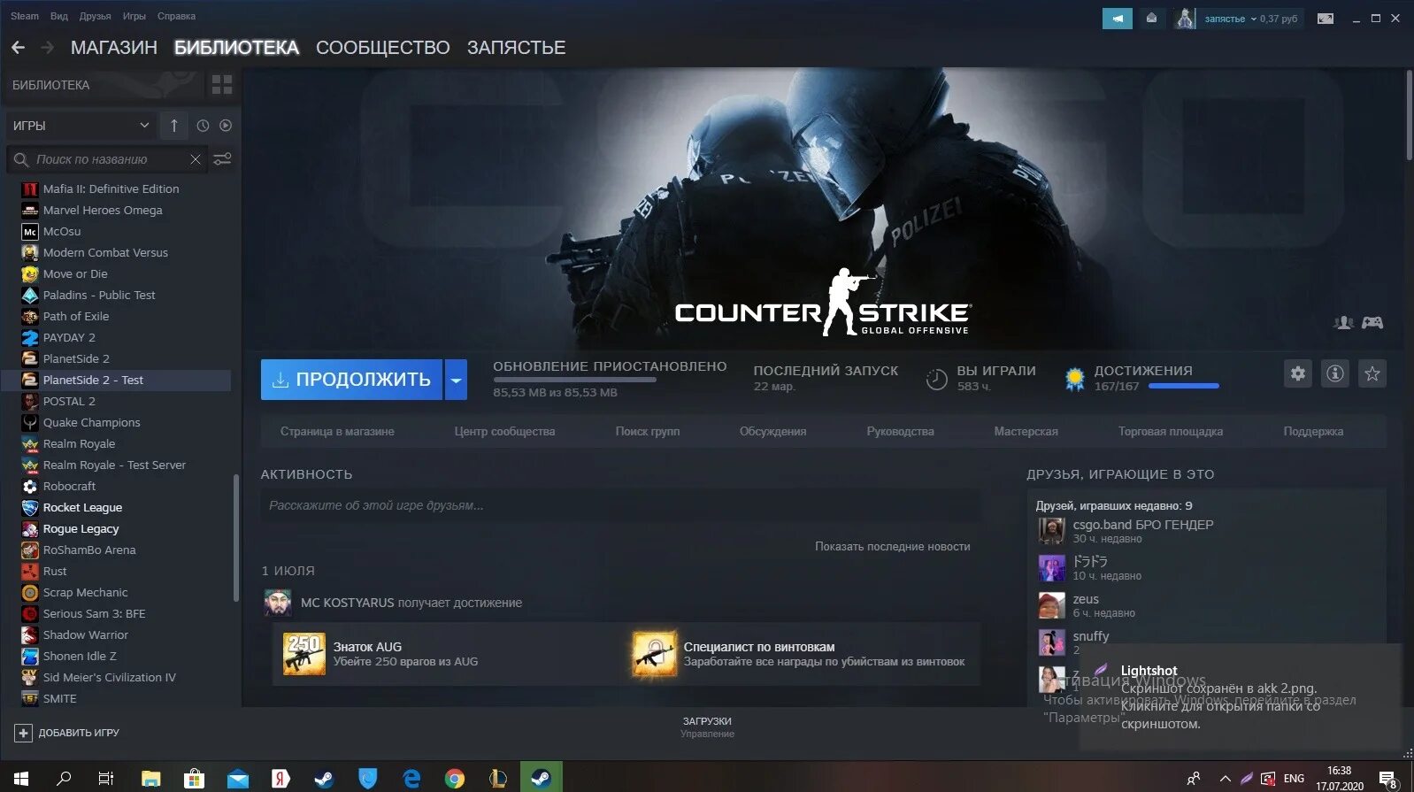Add game to favorites star icon
This screenshot has height=792, width=1414.
coord(1372,373)
